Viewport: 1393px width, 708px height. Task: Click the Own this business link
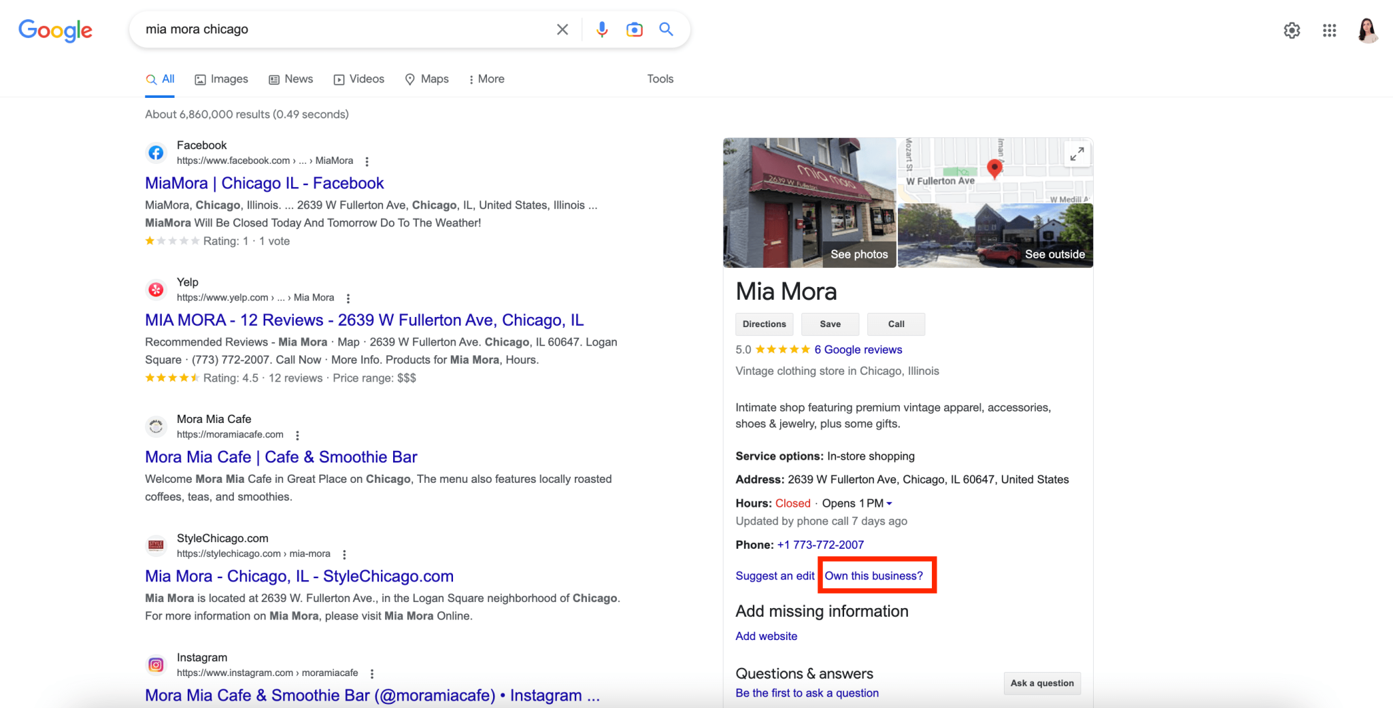[874, 575]
